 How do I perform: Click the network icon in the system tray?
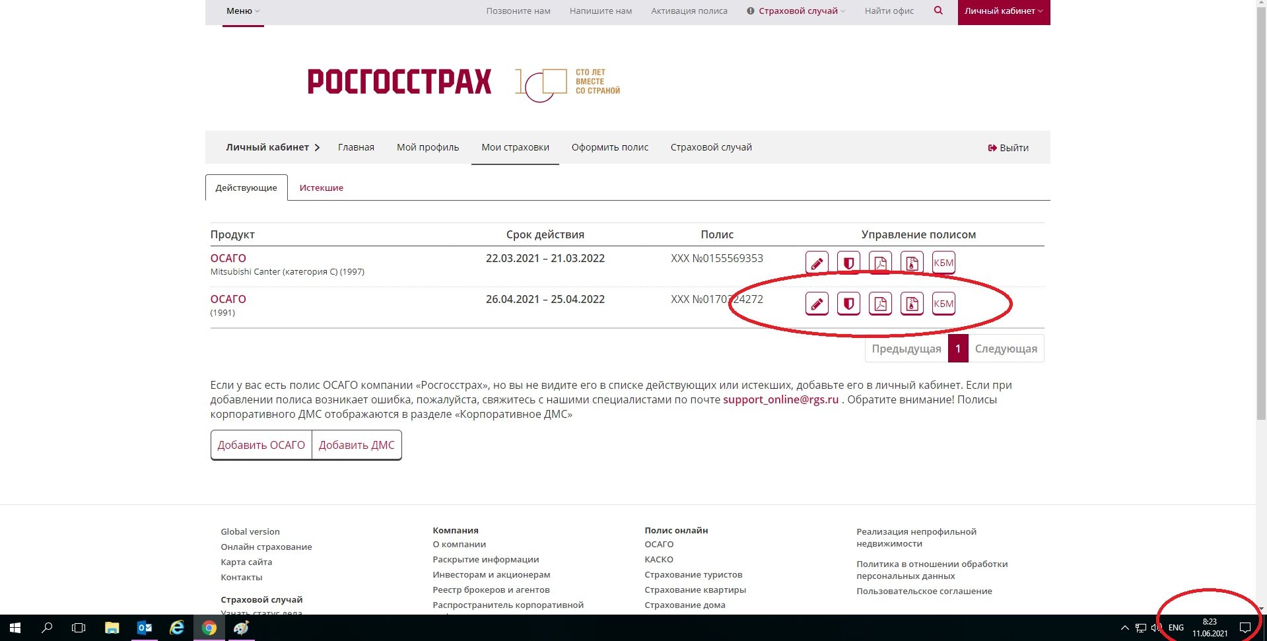(1141, 628)
